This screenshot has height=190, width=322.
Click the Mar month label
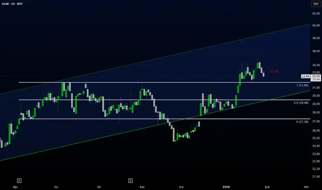306,187
